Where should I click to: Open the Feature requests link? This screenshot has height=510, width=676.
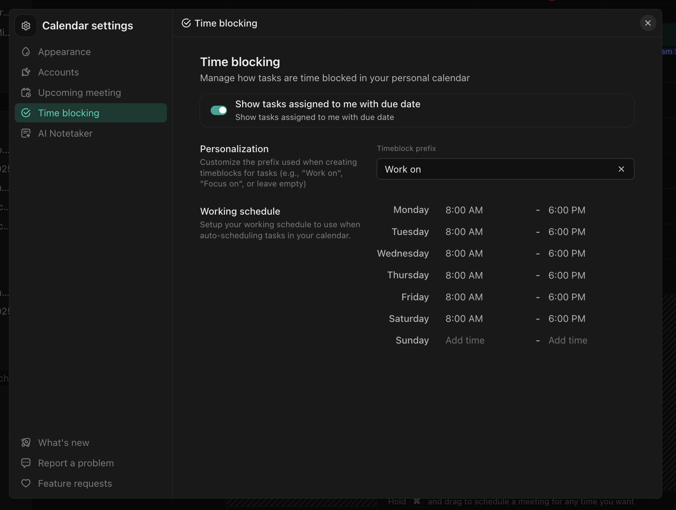(x=75, y=483)
